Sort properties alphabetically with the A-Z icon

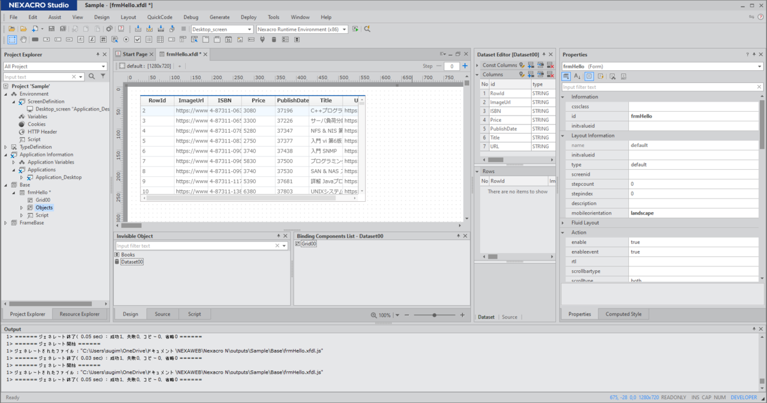577,76
